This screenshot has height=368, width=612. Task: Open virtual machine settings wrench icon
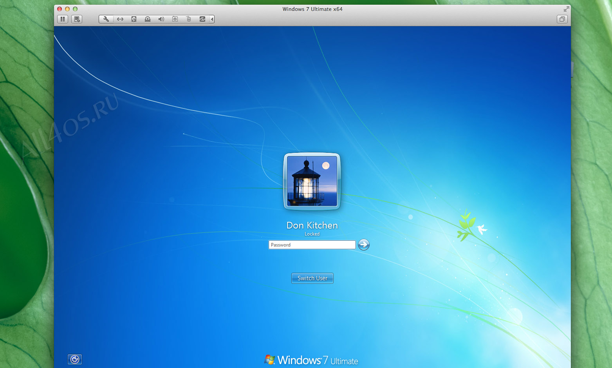click(x=106, y=19)
